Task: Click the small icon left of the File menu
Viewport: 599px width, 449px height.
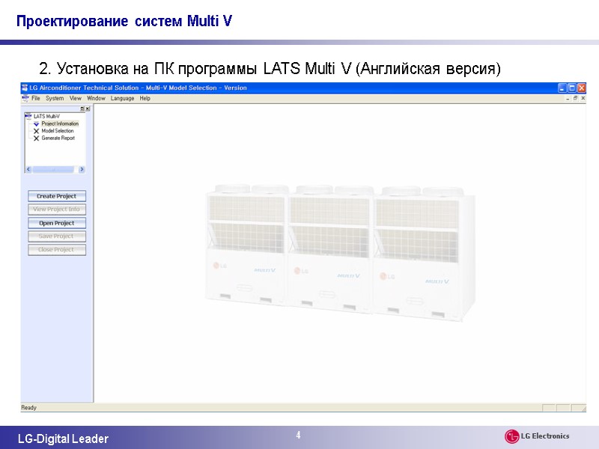Action: (25, 98)
